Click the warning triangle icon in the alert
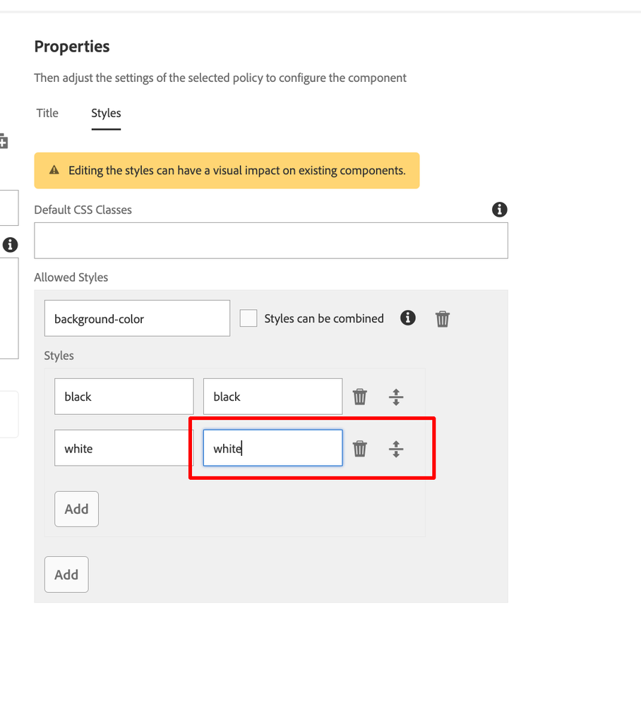The image size is (641, 705). pyautogui.click(x=54, y=171)
